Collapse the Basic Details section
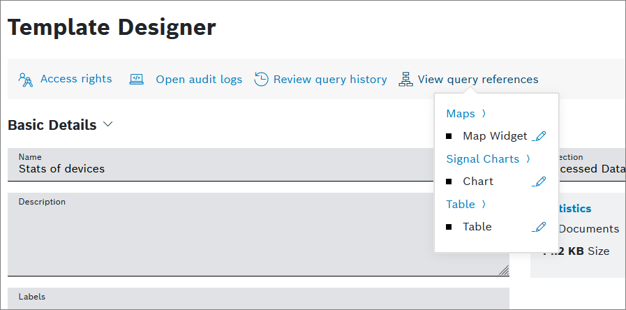 (x=107, y=124)
